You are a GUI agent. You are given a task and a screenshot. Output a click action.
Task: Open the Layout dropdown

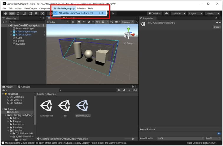tap(212, 14)
